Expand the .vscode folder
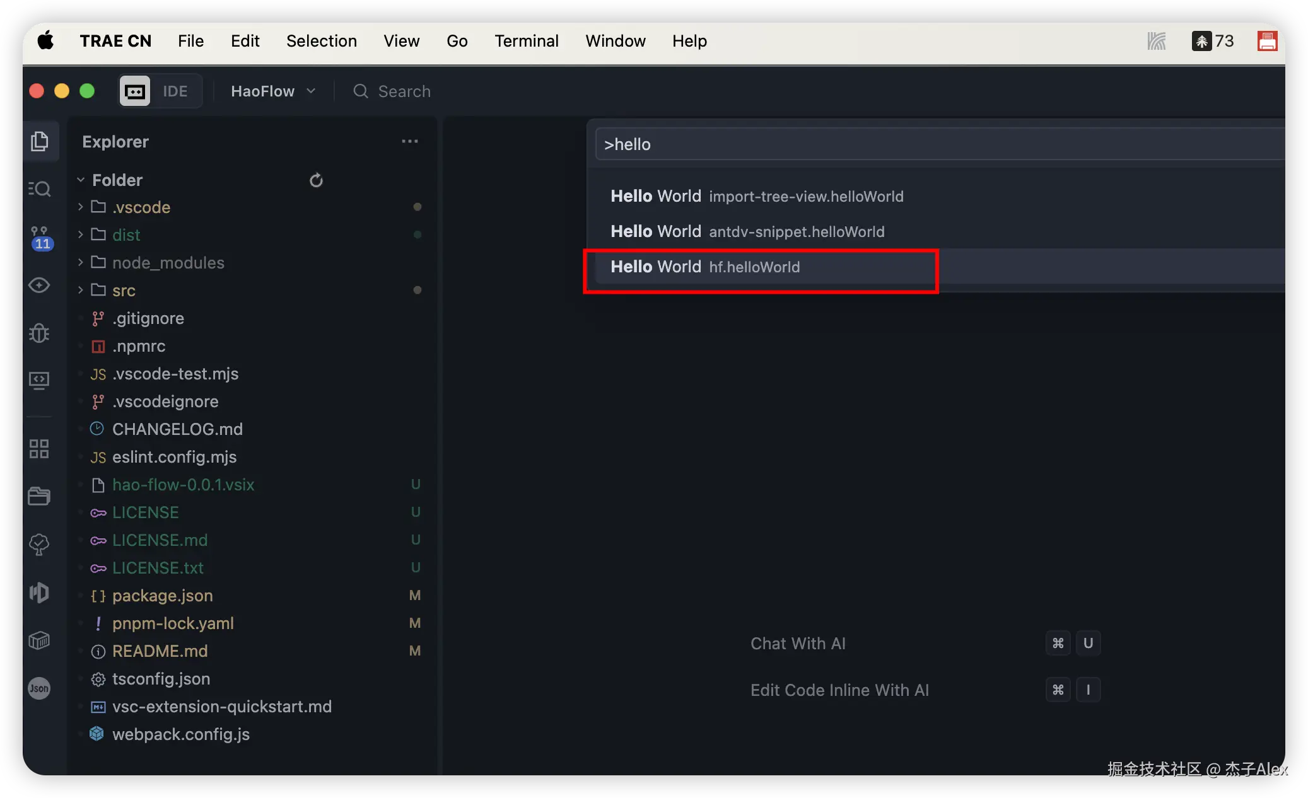Screen dimensions: 1308x798 141,207
